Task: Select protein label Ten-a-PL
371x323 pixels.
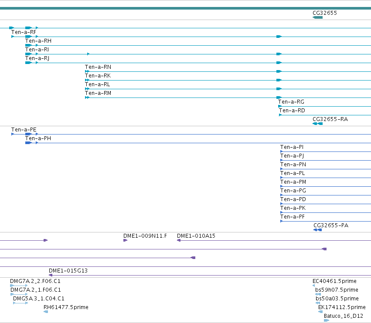Action: [x=293, y=174]
